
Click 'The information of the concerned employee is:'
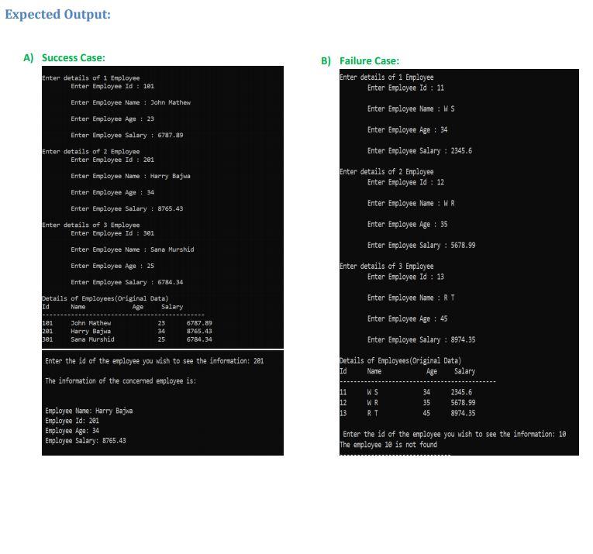(x=121, y=381)
